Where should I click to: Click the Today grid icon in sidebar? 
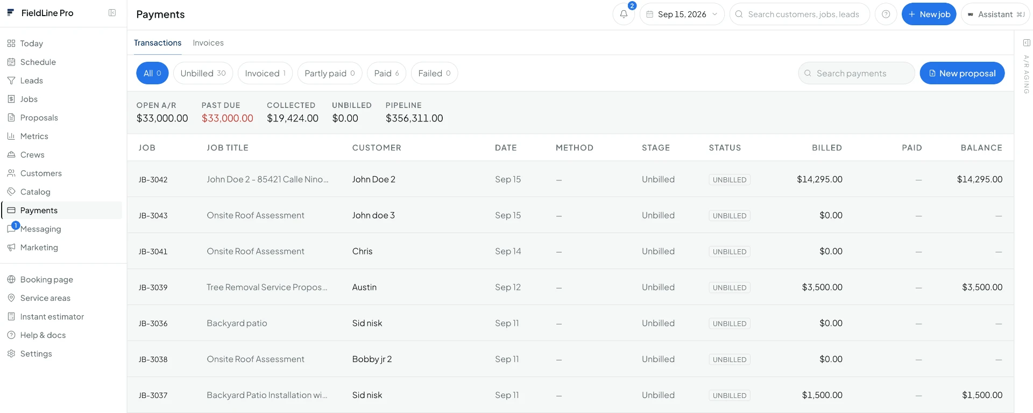pos(11,44)
